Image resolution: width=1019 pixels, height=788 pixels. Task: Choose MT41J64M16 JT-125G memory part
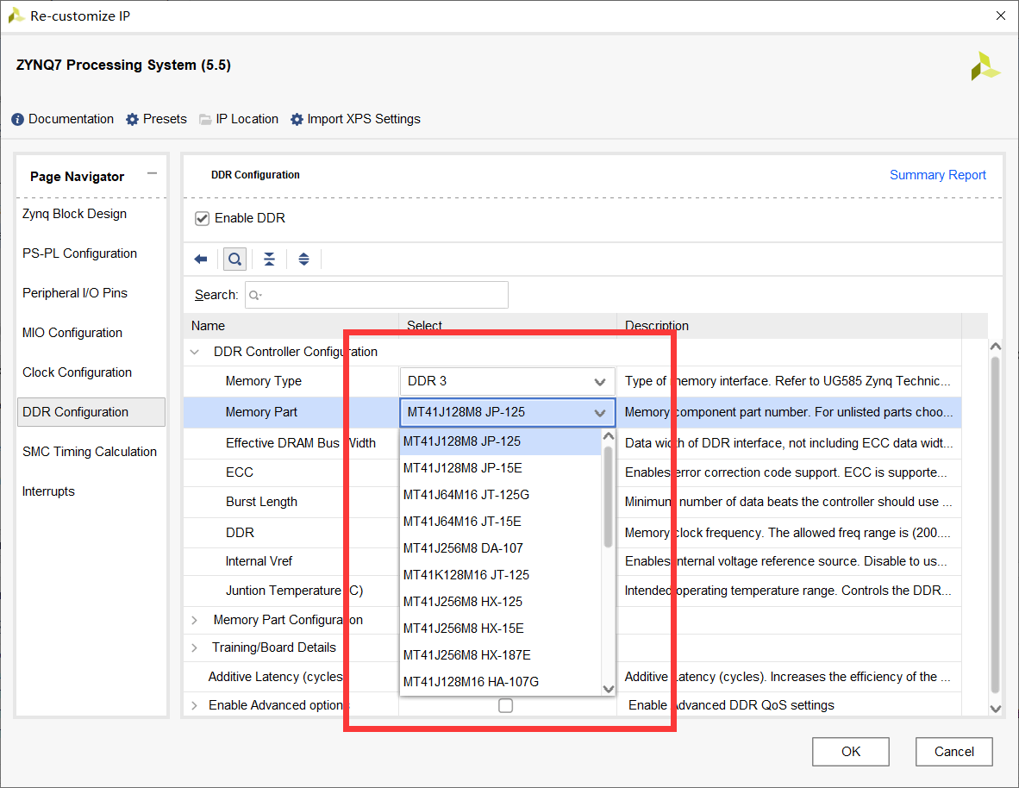tap(500, 495)
